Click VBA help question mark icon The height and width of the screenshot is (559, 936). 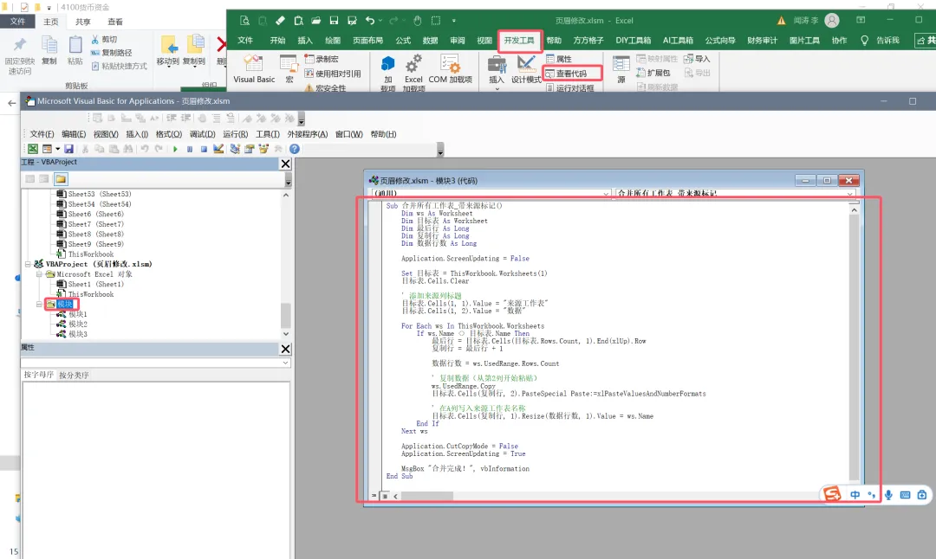(x=295, y=149)
